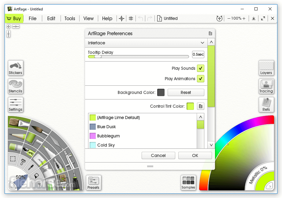Select the Color Sampler eyedropper tool
Viewport: 282px width, 198px height.
point(31,167)
